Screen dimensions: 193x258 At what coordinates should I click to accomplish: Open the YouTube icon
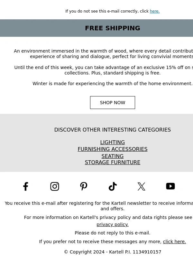click(170, 186)
